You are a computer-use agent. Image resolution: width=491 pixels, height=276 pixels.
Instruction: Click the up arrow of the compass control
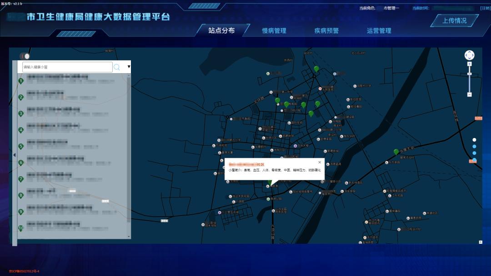tap(470, 51)
